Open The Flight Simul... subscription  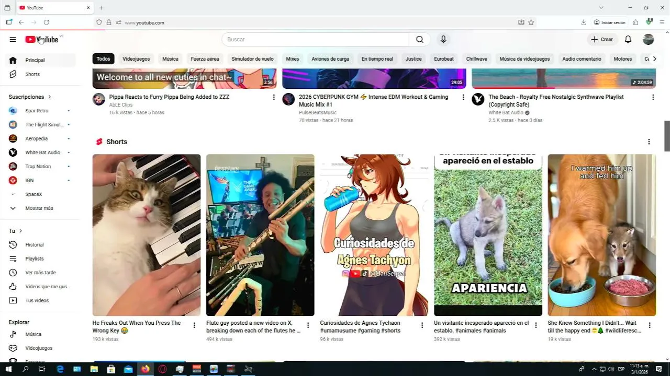(x=41, y=125)
